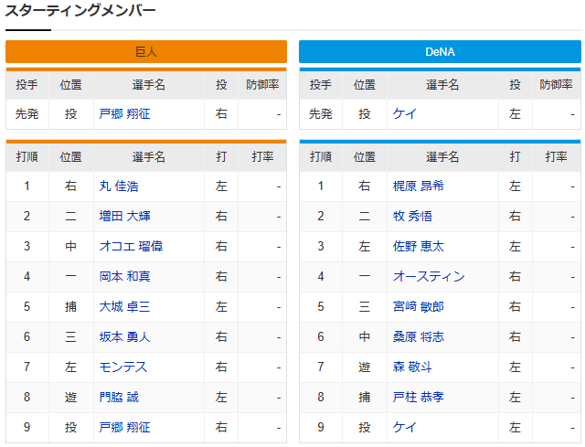Open 岡本 和真 player link
This screenshot has width=585, height=447.
coord(124,276)
